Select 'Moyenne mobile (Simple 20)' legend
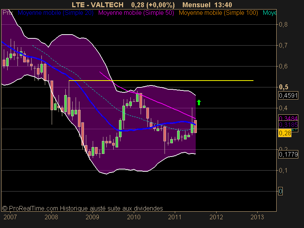The image size is (304, 228). pos(55,13)
